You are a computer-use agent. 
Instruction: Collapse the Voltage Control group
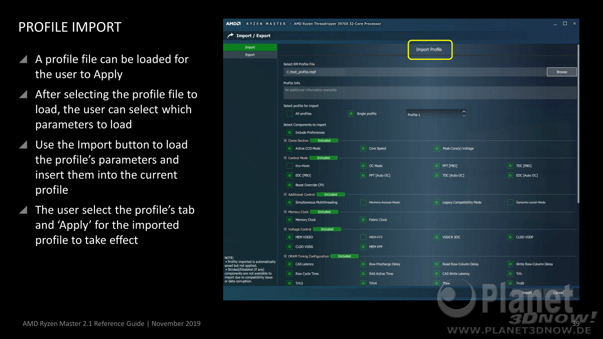tap(285, 230)
